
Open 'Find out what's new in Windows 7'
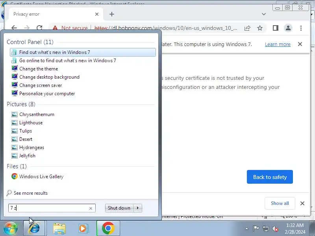coord(83,52)
